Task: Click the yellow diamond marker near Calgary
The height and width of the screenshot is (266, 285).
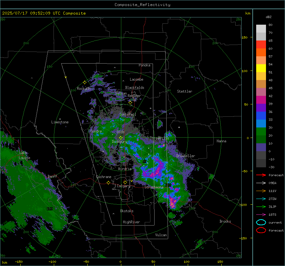Action: (x=125, y=182)
